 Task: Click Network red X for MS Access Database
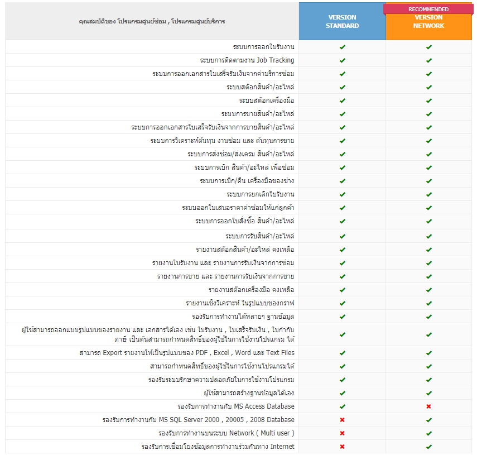(x=429, y=406)
